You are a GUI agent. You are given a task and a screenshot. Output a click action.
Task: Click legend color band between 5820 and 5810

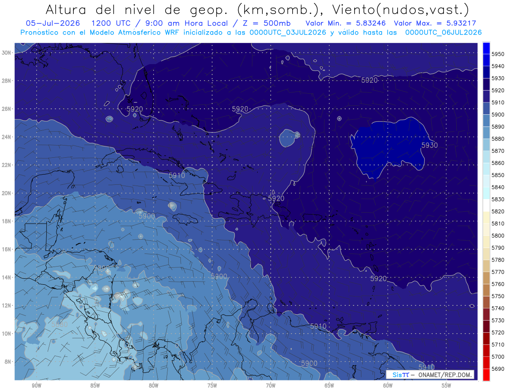[x=486, y=218]
